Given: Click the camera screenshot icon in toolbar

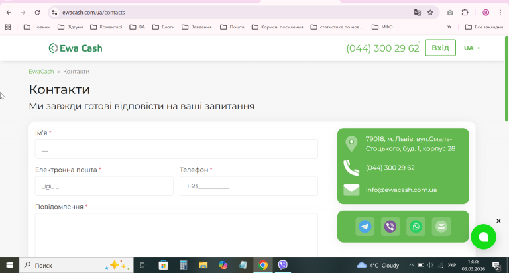Looking at the screenshot, I should click(x=450, y=13).
